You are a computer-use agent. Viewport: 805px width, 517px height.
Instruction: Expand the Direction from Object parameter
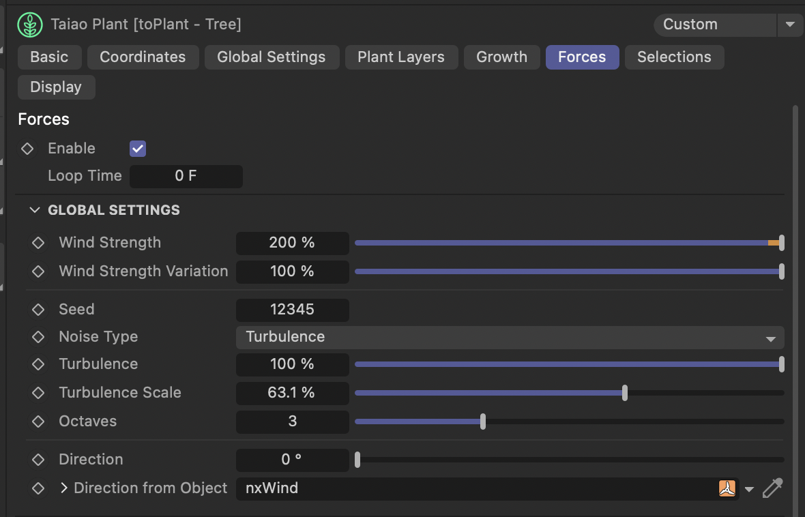pos(63,488)
